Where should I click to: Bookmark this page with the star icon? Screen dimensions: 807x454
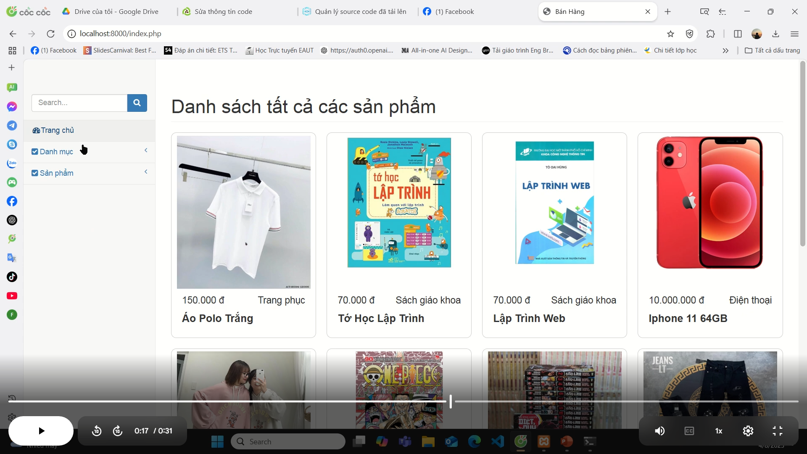[x=670, y=34]
